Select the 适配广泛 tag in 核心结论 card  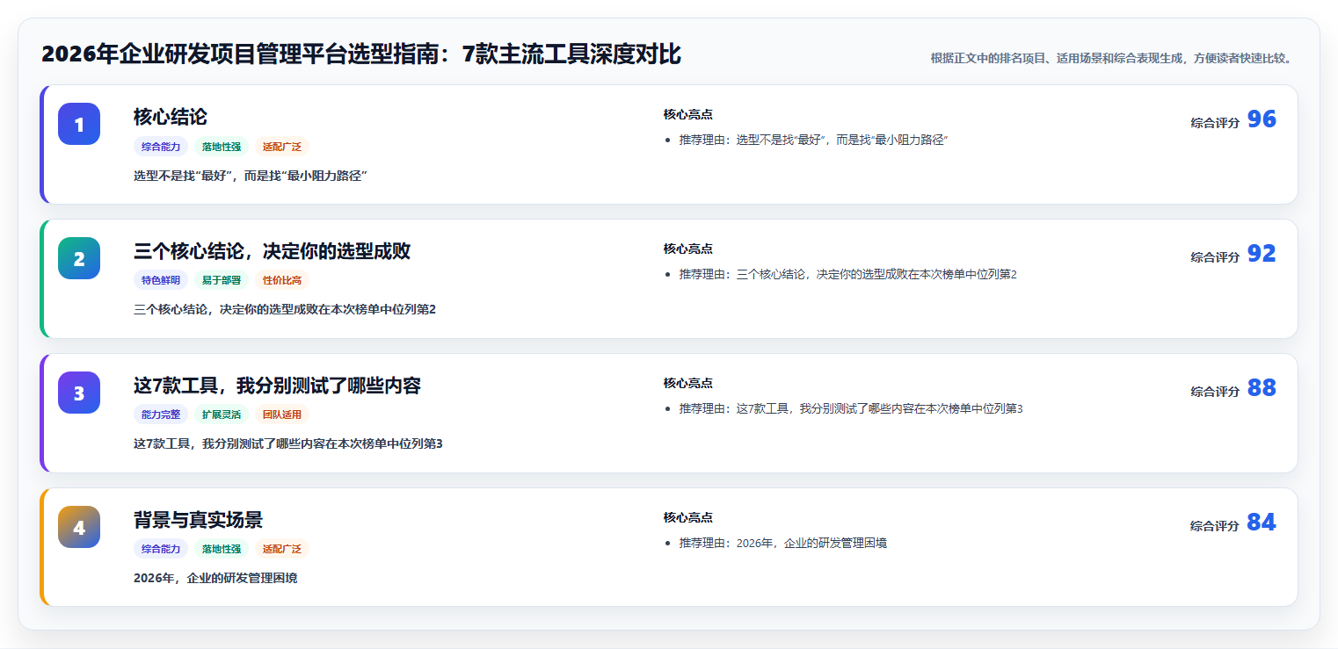tap(282, 147)
